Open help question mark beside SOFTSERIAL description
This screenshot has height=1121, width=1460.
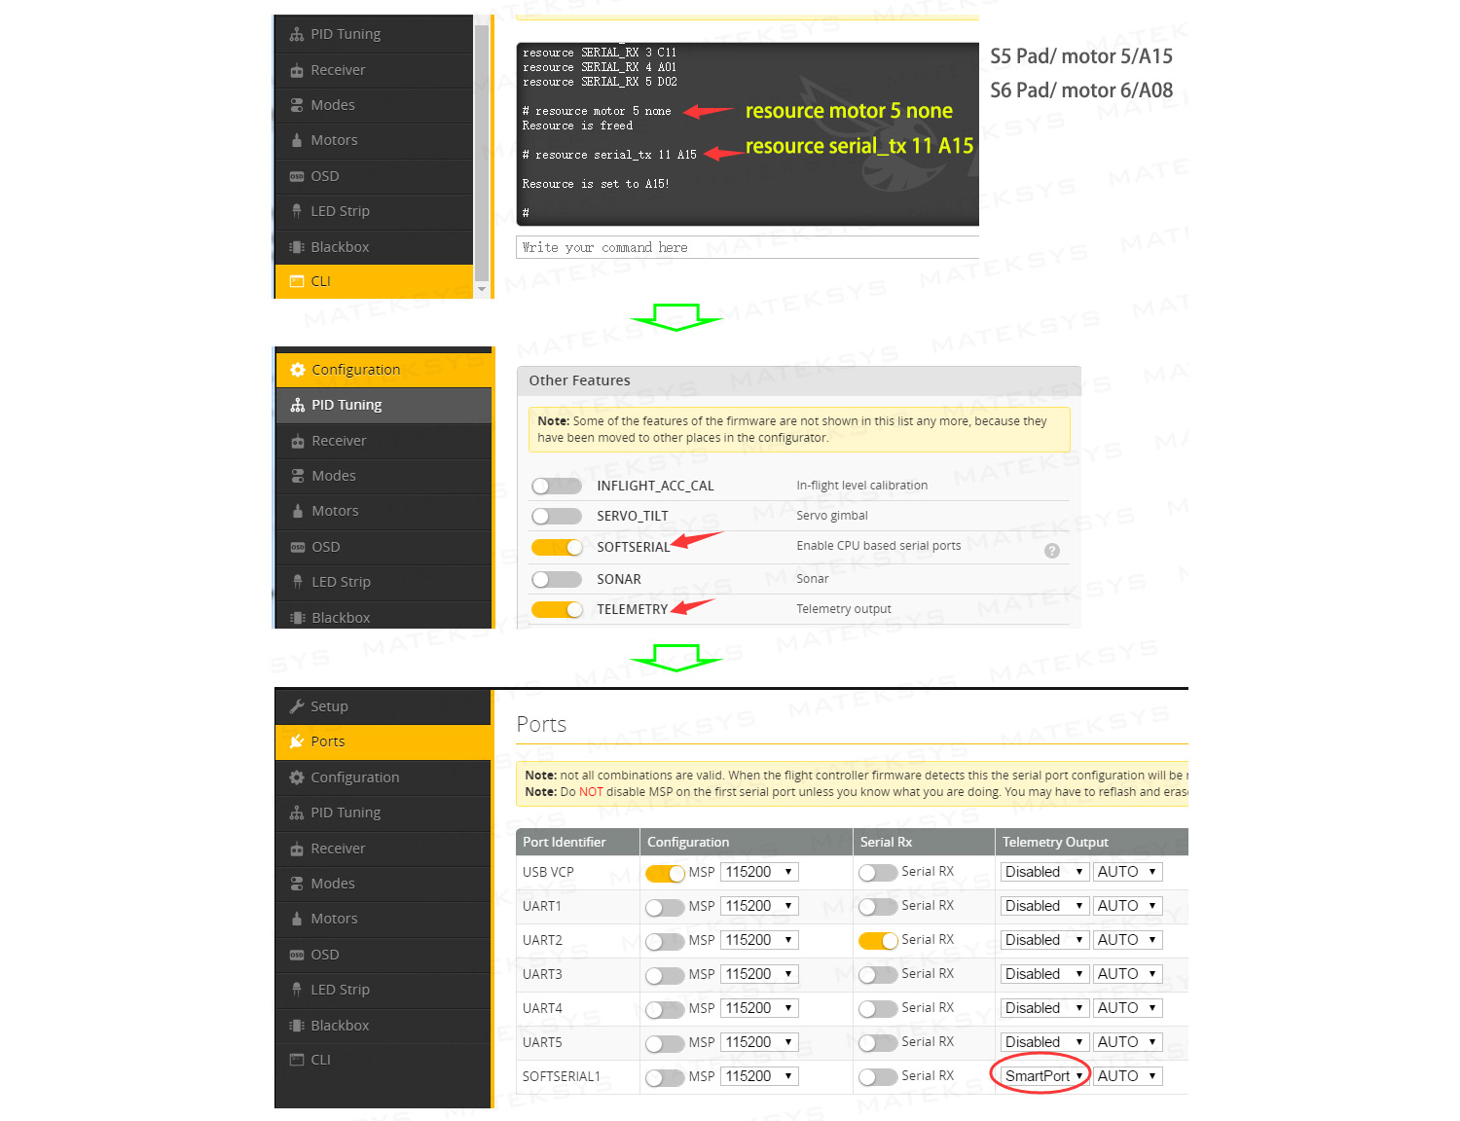pyautogui.click(x=1052, y=551)
